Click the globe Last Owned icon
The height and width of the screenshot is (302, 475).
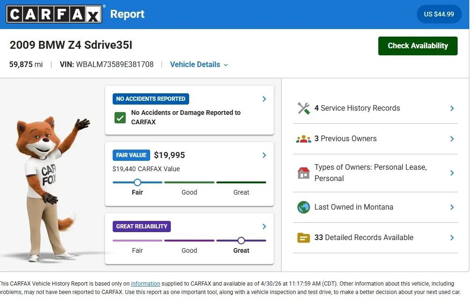[x=304, y=207]
